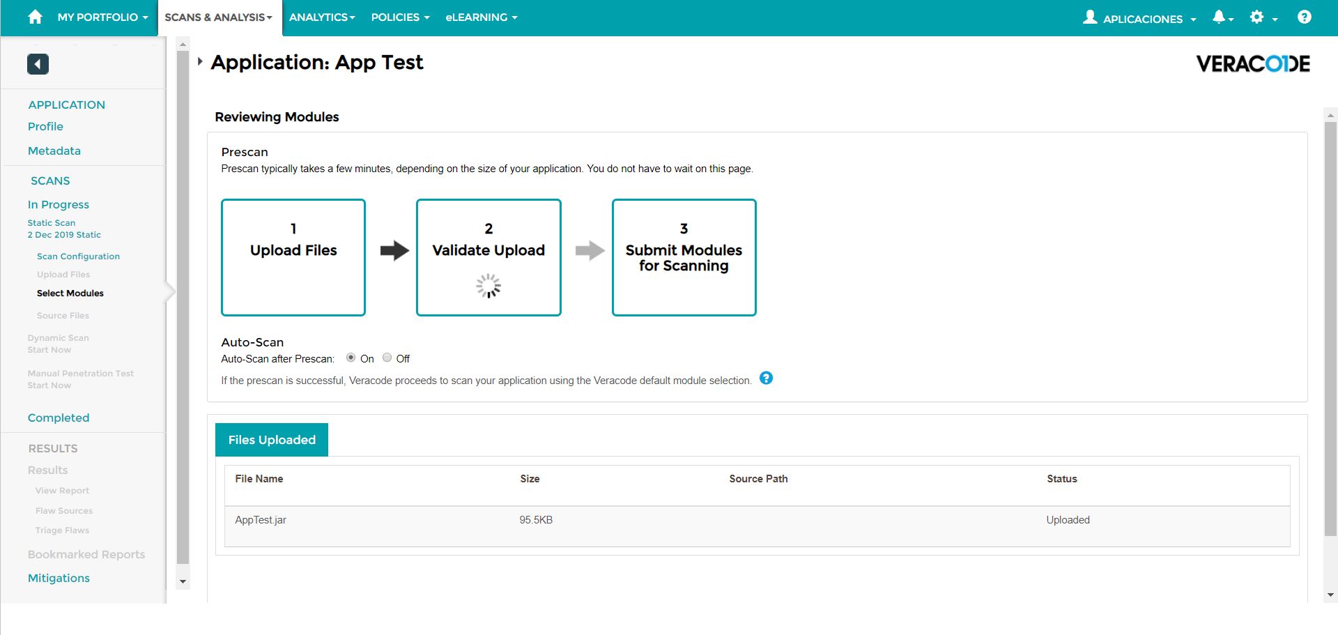Open Metadata in sidebar
Image resolution: width=1338 pixels, height=635 pixels.
click(54, 151)
